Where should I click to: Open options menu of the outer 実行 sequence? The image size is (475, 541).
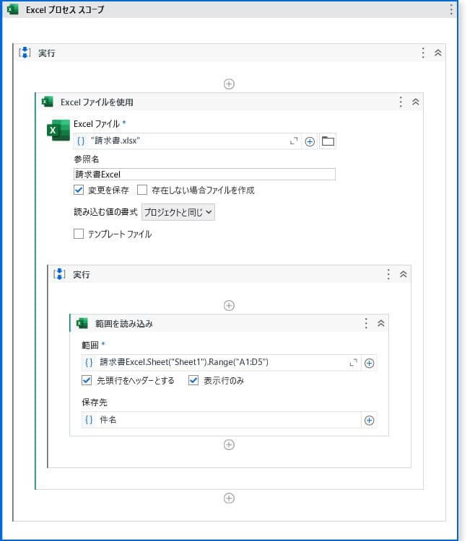(x=423, y=53)
